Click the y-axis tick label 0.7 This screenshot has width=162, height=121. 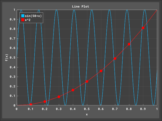point(12,38)
